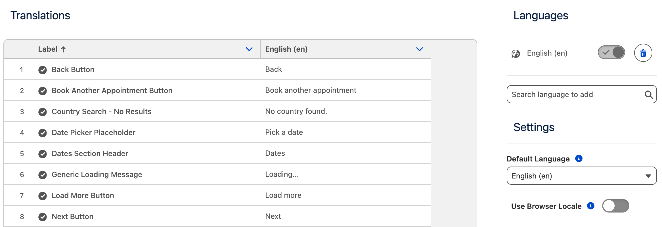The image size is (662, 227).
Task: Click the 'Generic Loading Message' label
Action: 97,175
